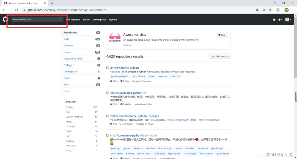Select Issues filter with 86K results
The image size is (297, 159).
82,52
